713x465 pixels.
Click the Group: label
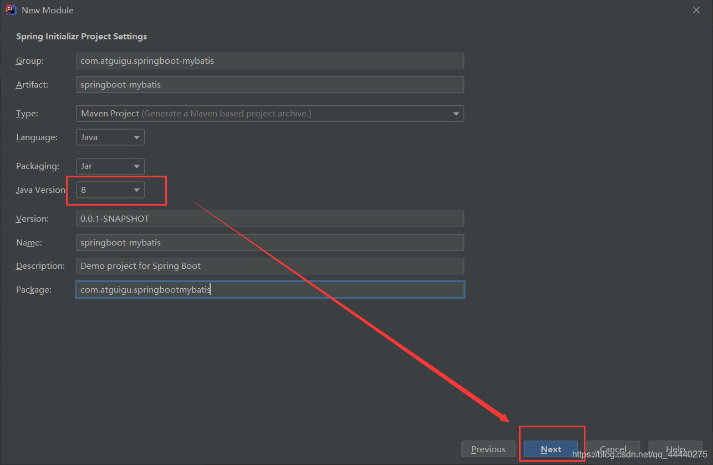[30, 61]
